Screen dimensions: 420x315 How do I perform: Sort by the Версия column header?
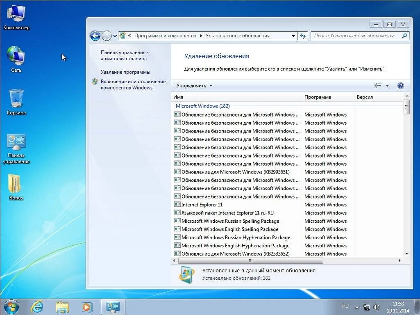pos(379,97)
